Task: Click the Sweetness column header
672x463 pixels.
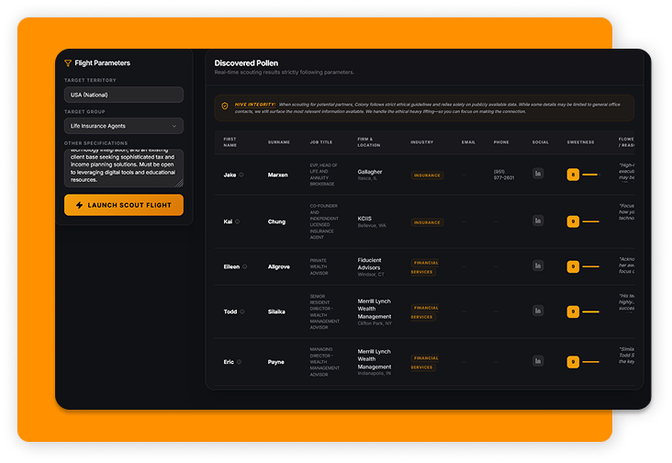Action: (580, 142)
